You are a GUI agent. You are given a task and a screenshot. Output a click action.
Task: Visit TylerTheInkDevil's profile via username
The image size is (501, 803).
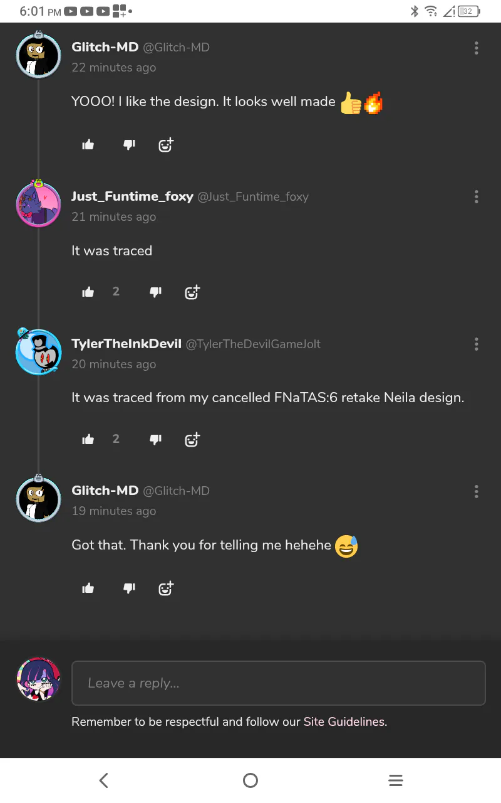[127, 344]
